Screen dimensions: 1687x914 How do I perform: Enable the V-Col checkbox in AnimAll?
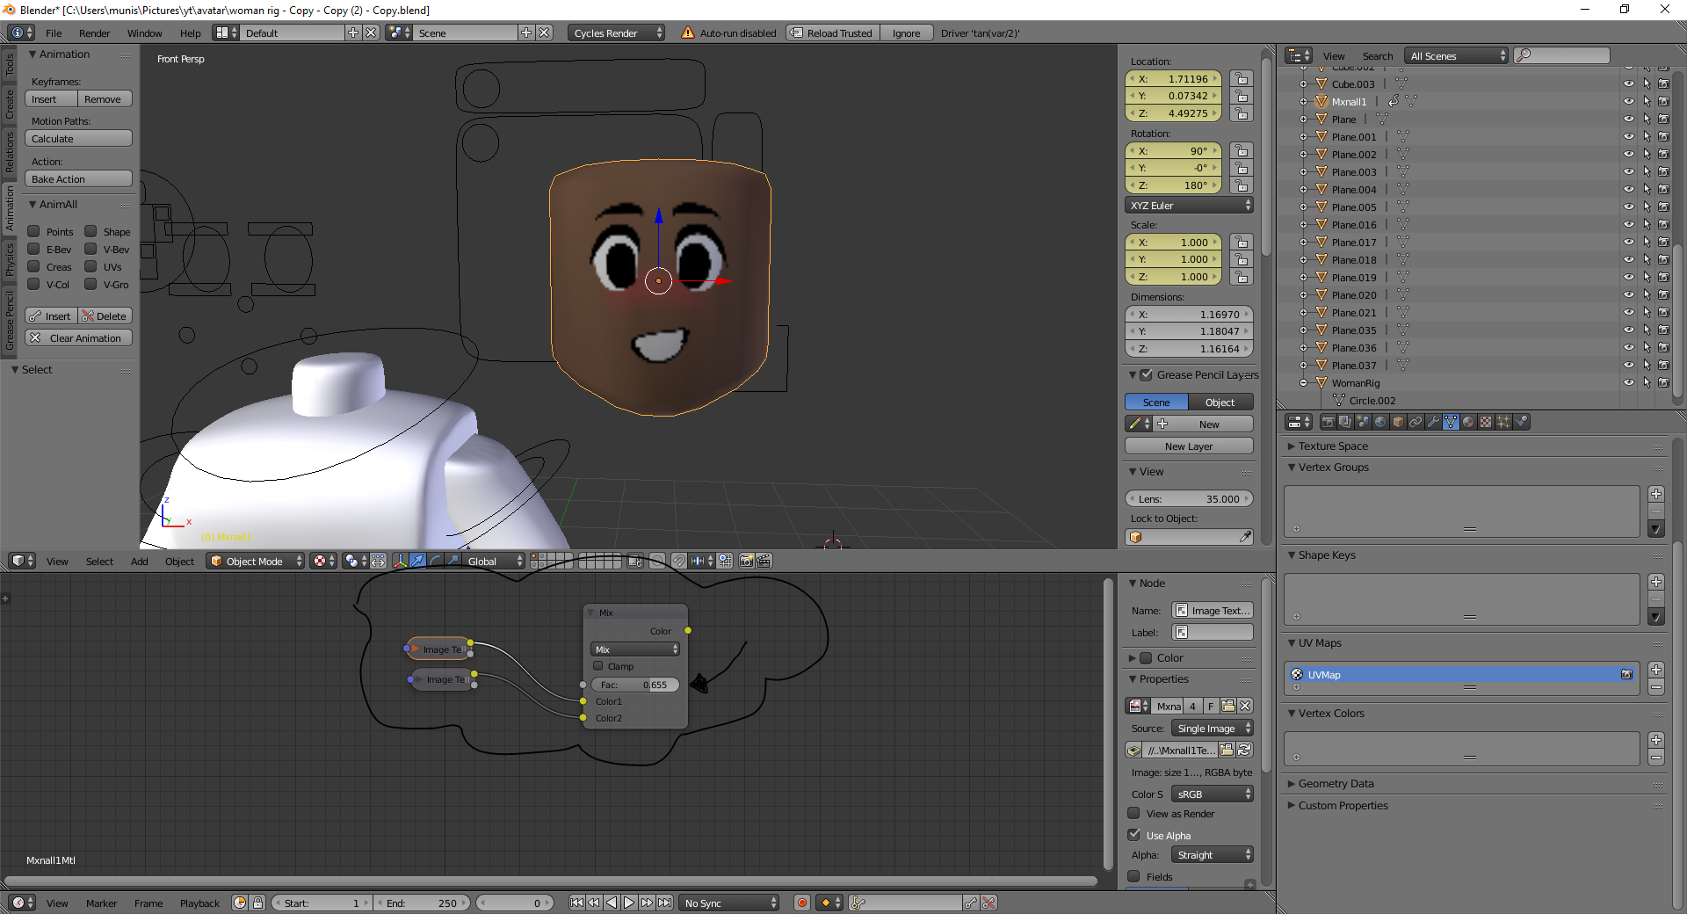click(33, 284)
